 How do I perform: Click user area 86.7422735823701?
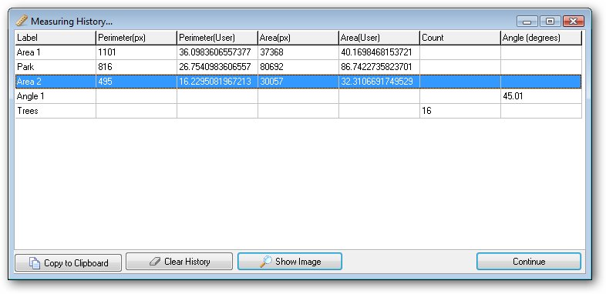click(x=377, y=67)
